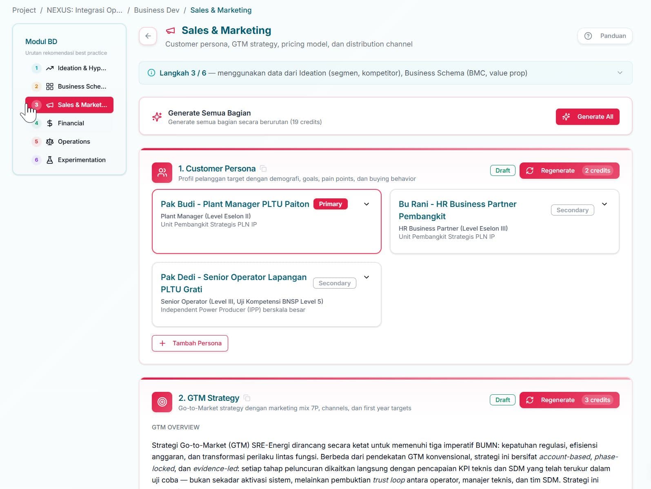Click the info icon beside Langkah 3 / 6
The height and width of the screenshot is (489, 651).
(x=151, y=73)
